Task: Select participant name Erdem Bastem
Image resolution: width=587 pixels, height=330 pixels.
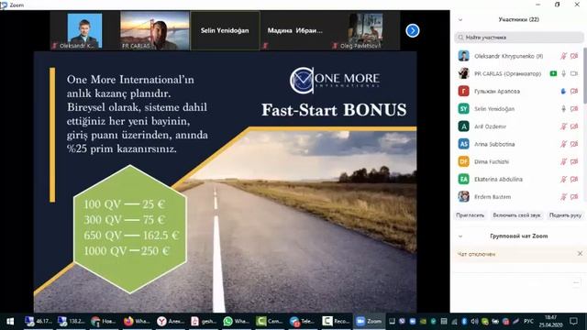Action: 493,197
